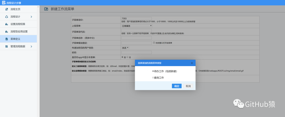Click the 是否在app中显示本菜单 label
This screenshot has height=117, width=285.
84,57
